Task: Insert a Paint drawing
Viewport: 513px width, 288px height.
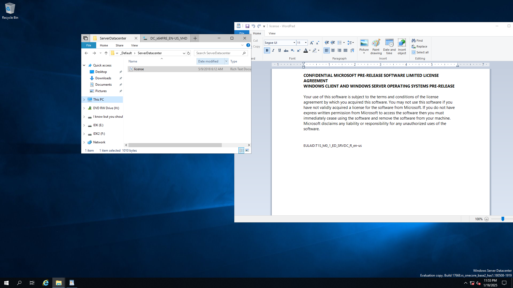Action: coord(376,47)
